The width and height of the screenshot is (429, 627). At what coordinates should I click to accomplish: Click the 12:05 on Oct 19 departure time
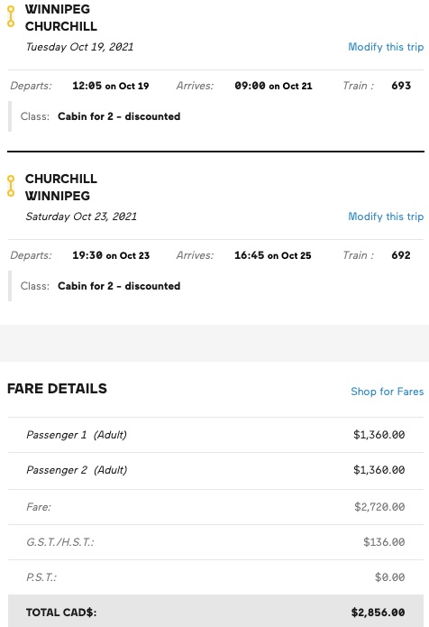[111, 86]
